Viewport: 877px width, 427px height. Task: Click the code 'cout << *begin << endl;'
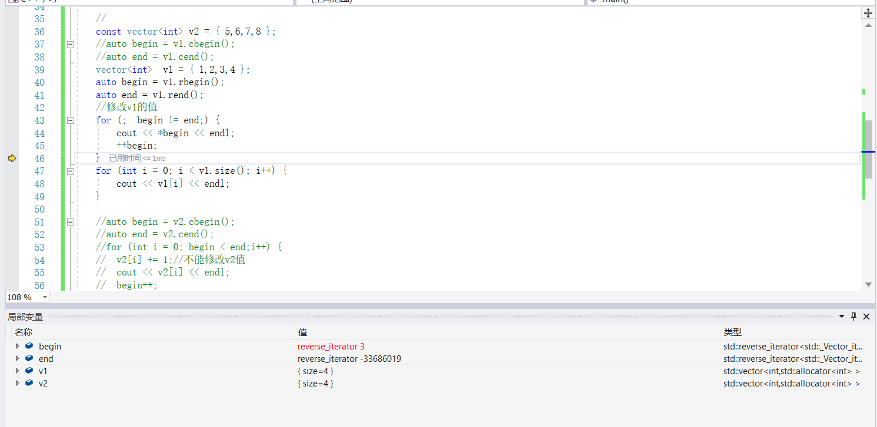[x=175, y=133]
